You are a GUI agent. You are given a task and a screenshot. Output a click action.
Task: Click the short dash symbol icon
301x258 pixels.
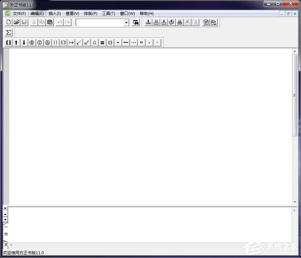[x=118, y=42]
